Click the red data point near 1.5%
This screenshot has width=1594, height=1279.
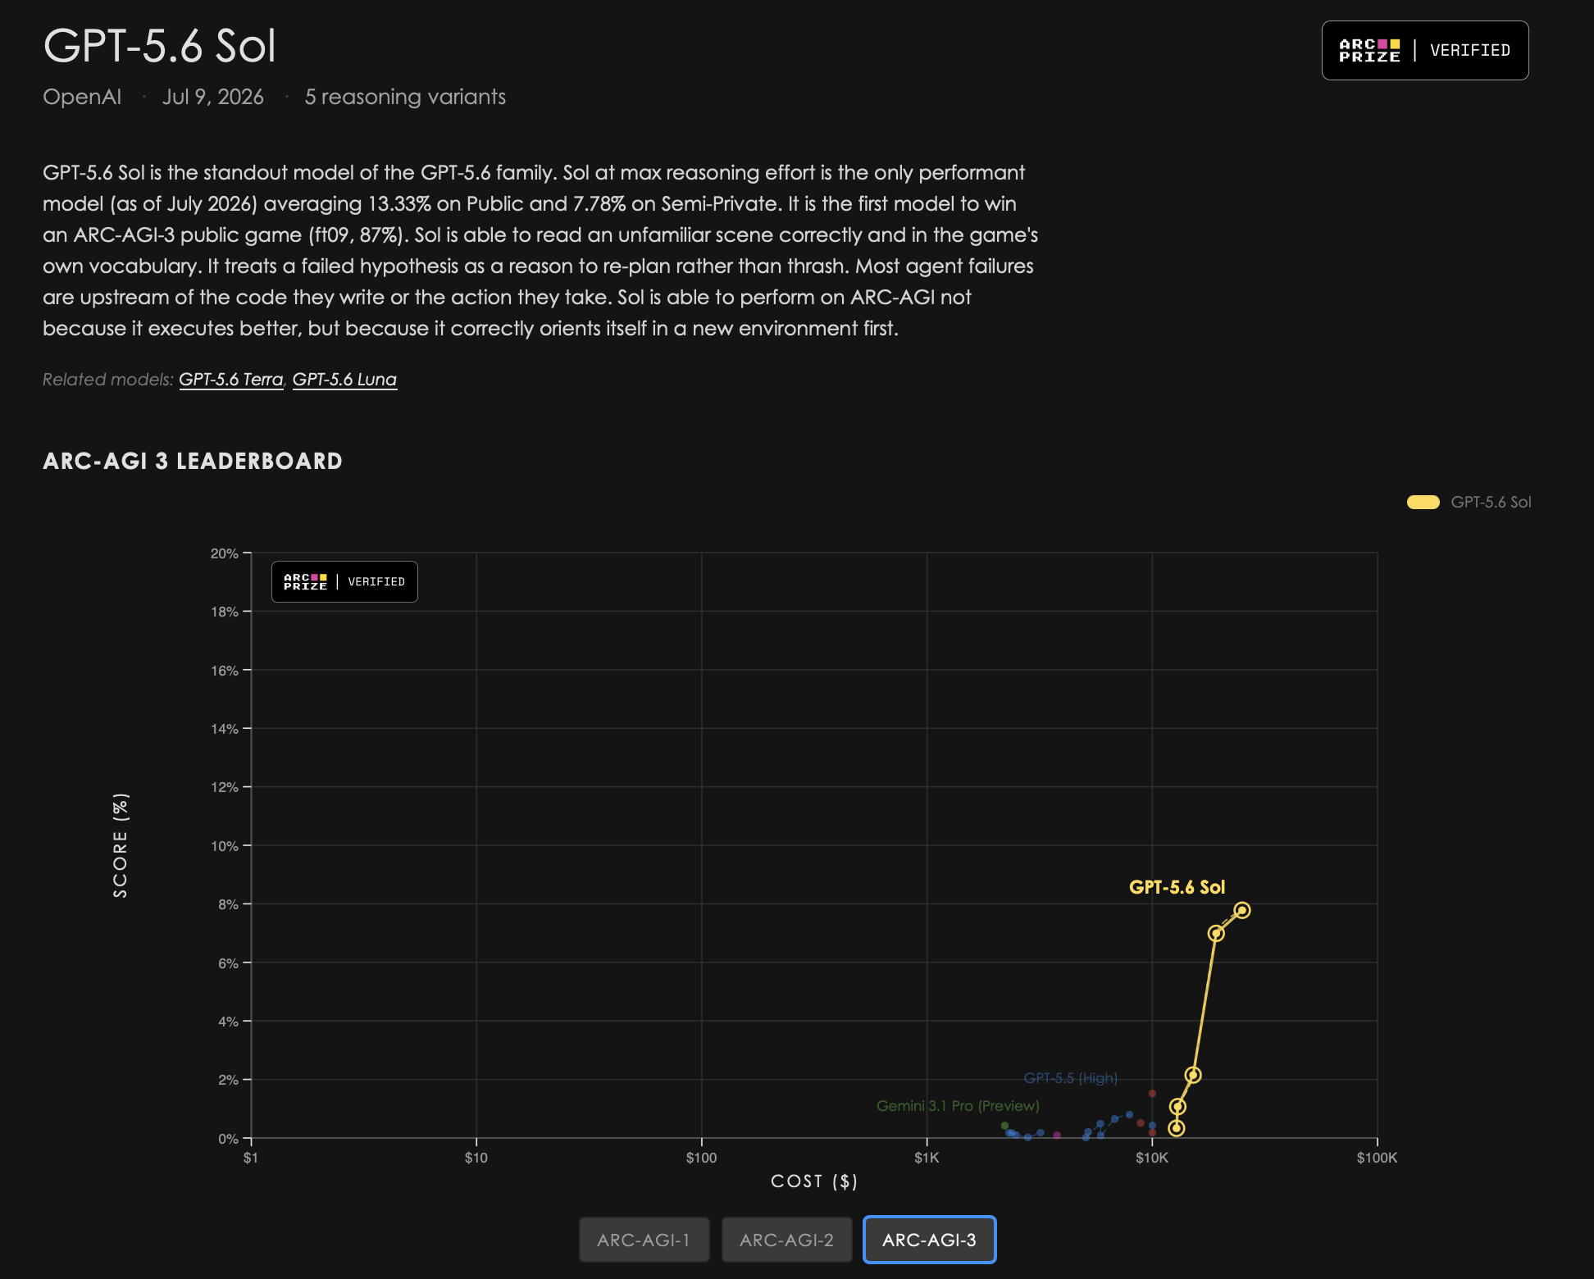tap(1152, 1094)
